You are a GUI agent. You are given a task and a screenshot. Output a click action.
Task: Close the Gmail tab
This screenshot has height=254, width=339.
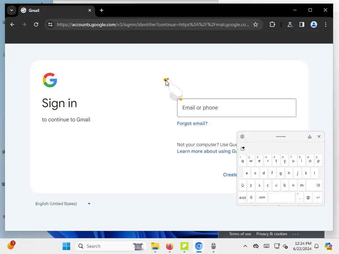(90, 10)
